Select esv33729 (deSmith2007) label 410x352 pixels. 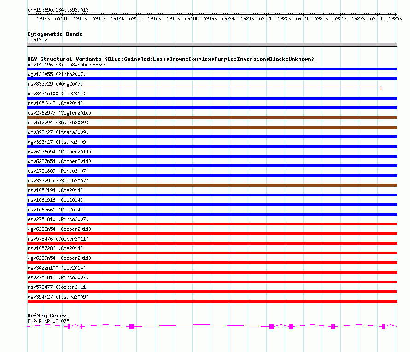tap(58, 181)
